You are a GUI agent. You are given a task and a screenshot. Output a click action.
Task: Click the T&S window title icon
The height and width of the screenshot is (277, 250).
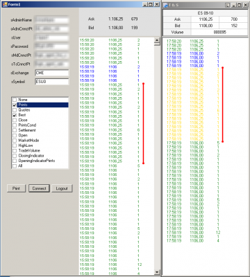165,5
